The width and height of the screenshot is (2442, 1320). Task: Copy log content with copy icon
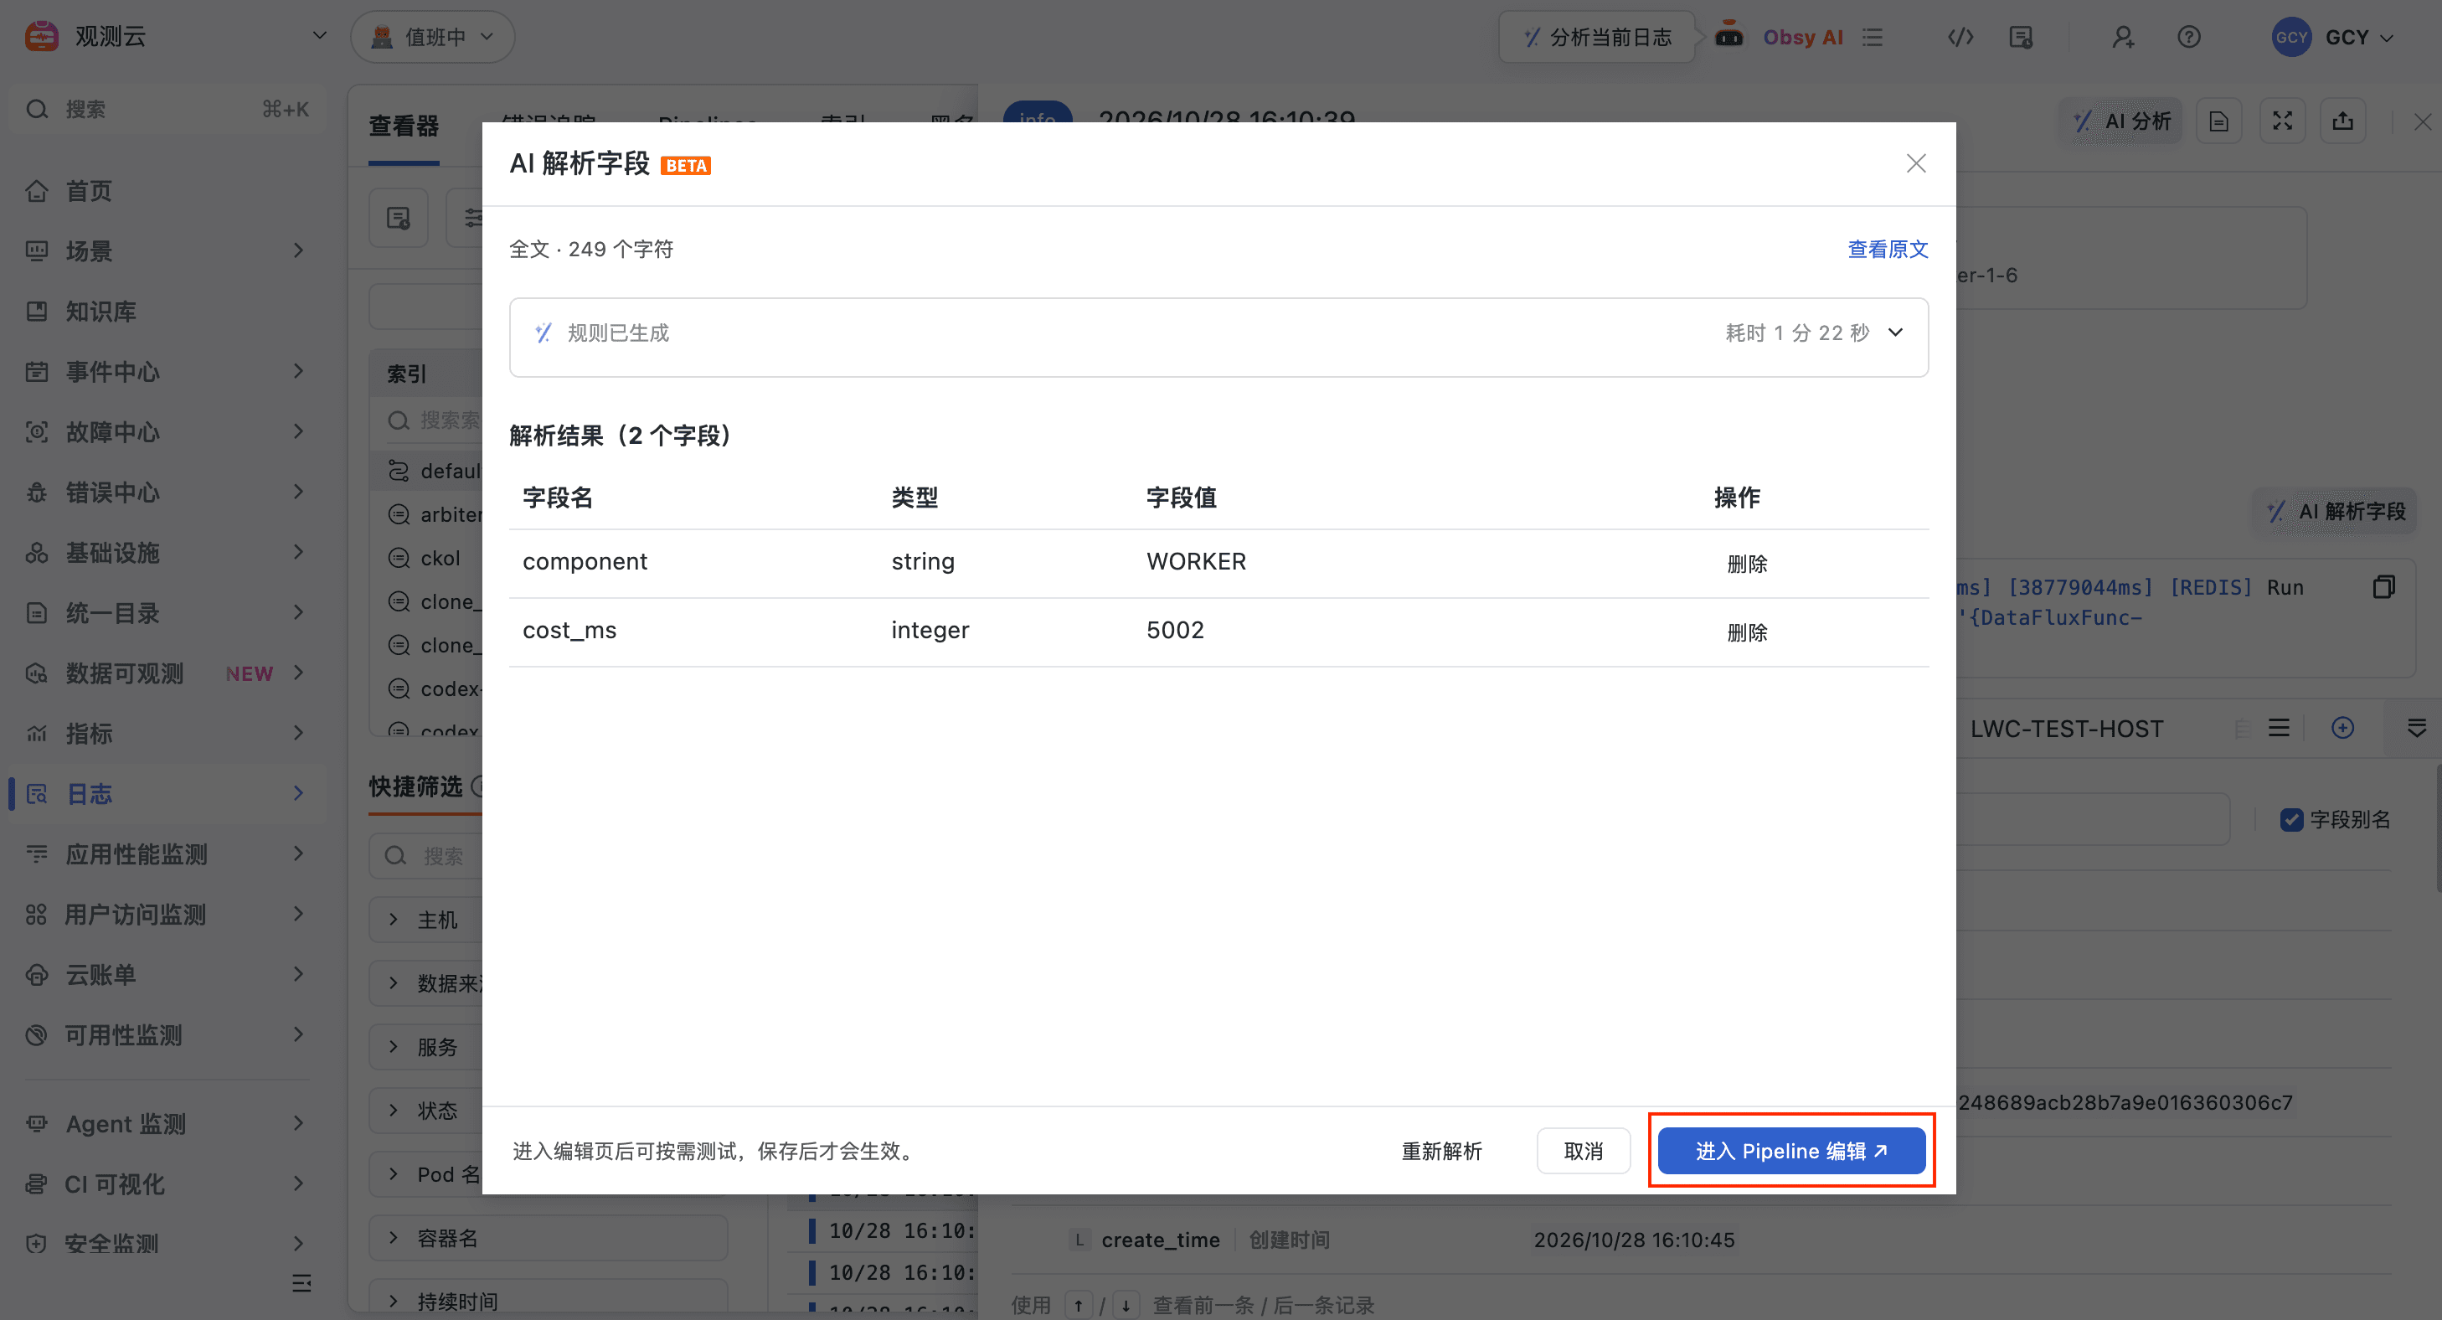[x=2383, y=587]
